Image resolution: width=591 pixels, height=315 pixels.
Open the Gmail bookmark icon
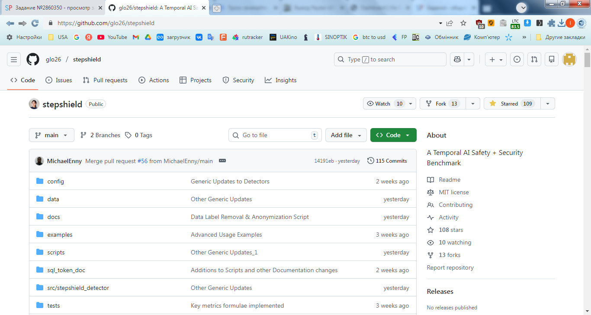(x=136, y=37)
